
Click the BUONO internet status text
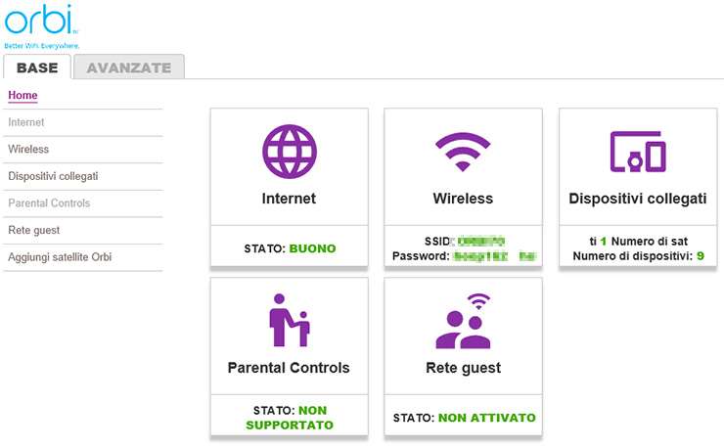click(x=312, y=248)
